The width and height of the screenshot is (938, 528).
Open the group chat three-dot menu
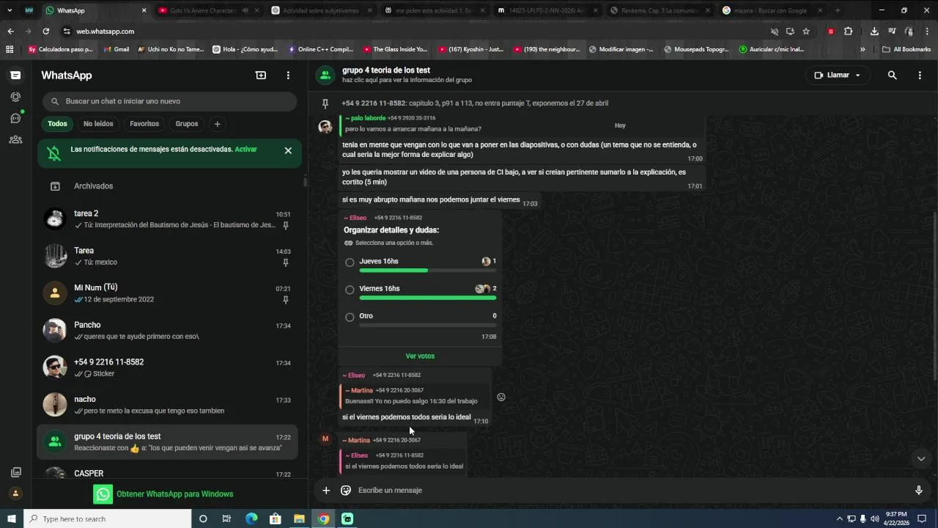(x=920, y=75)
